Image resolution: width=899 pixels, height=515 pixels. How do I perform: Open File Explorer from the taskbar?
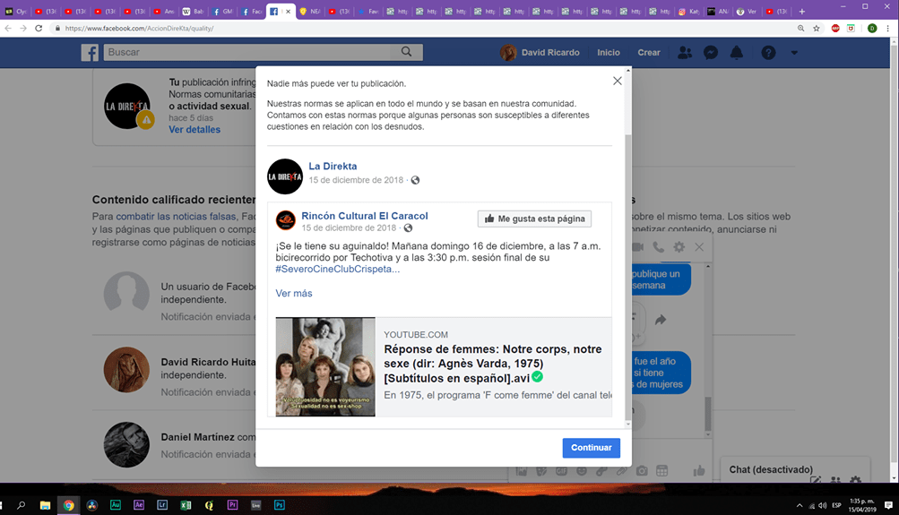pos(45,504)
